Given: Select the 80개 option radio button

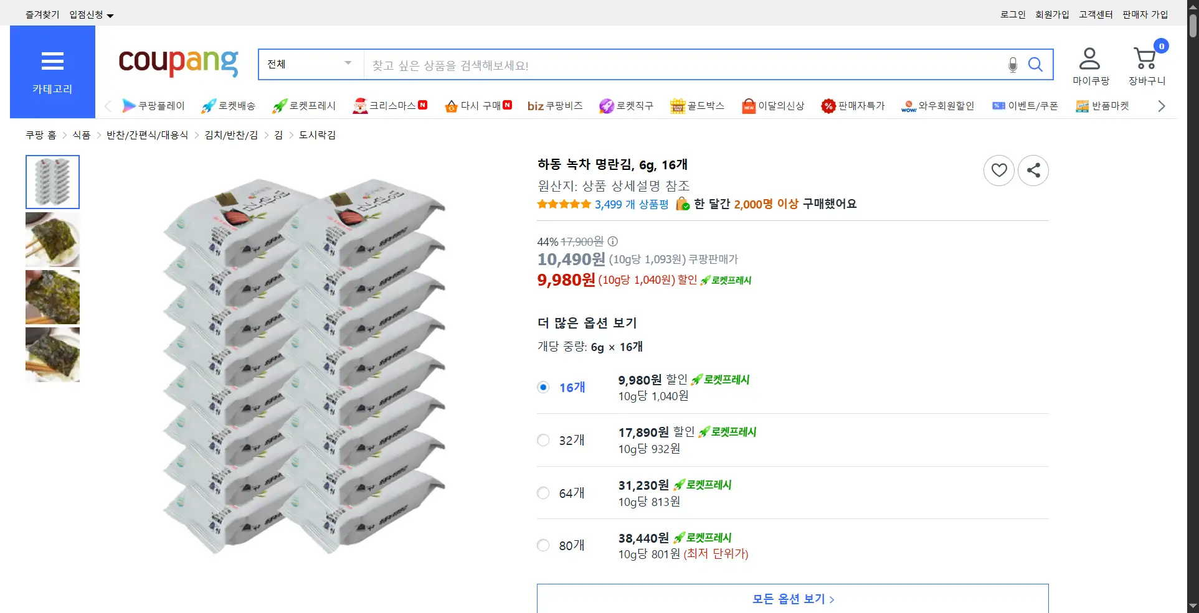Looking at the screenshot, I should (543, 546).
